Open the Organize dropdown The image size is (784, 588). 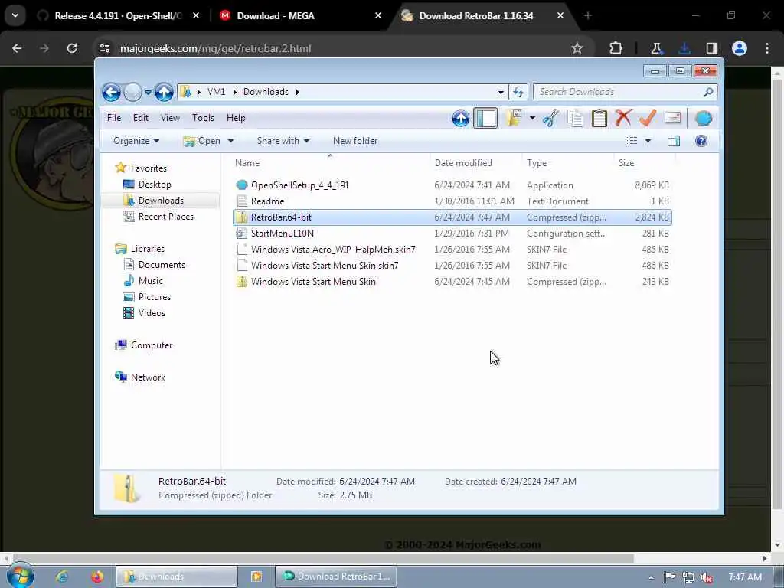coord(136,141)
